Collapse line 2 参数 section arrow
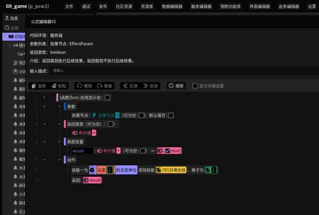Screen dimensions: 319x215 pyautogui.click(x=44, y=107)
